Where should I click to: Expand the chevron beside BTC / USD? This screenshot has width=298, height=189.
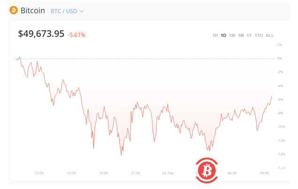(82, 10)
